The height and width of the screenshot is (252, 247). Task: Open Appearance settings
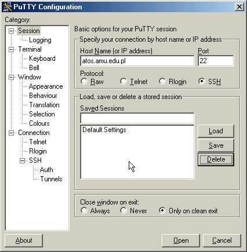(x=46, y=86)
